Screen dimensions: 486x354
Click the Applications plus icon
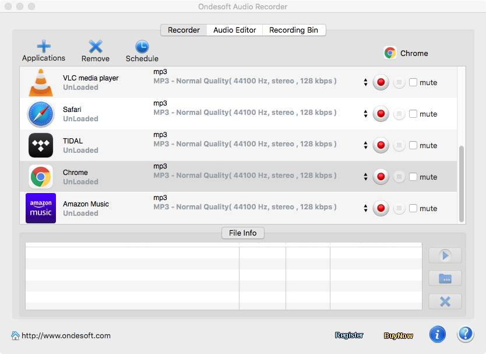[44, 46]
